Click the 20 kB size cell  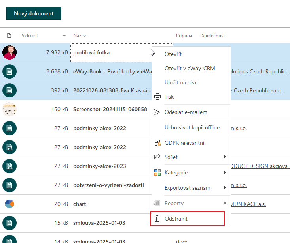click(x=61, y=204)
